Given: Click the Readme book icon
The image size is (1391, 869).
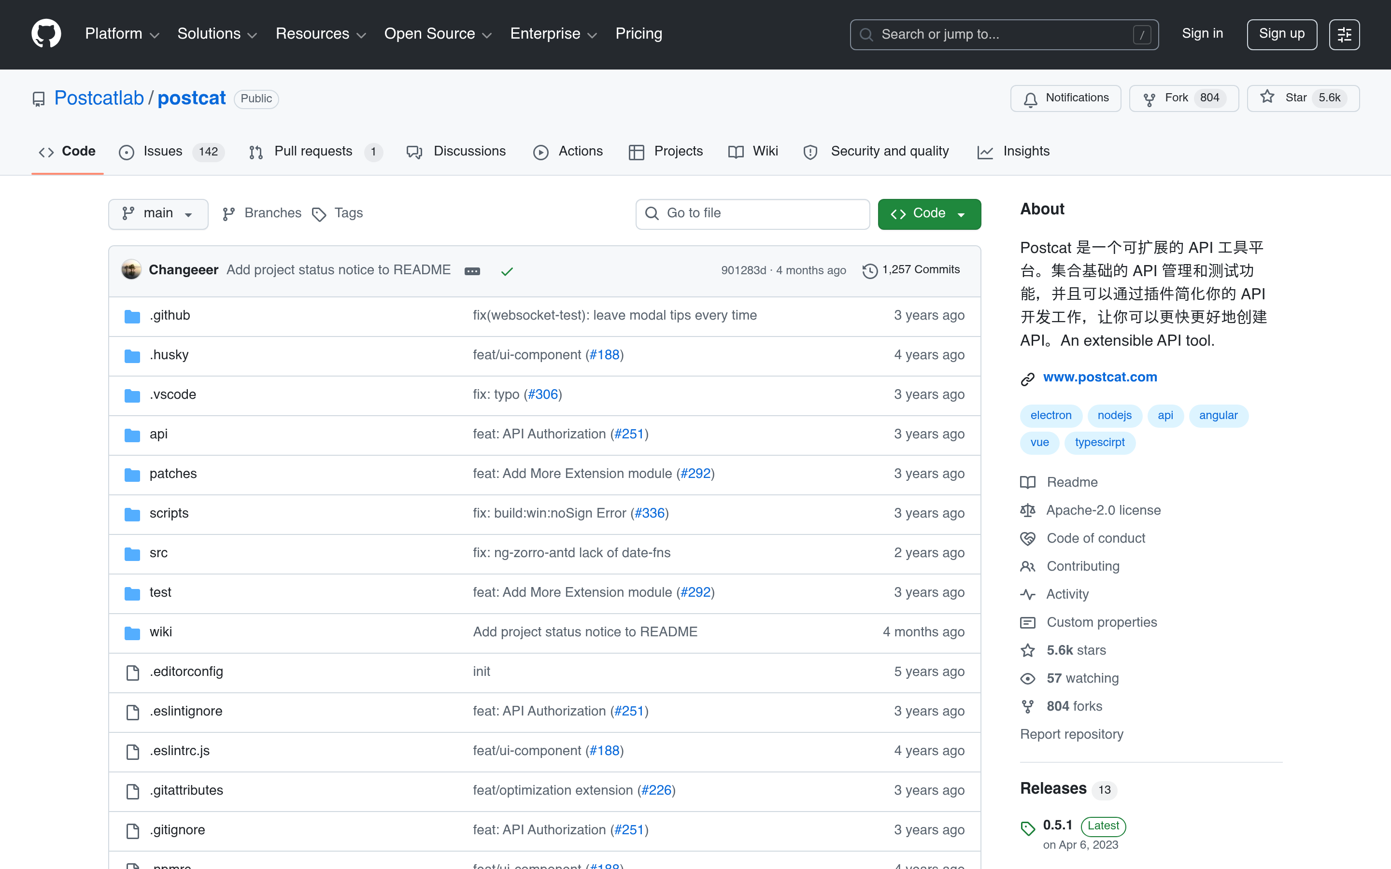Looking at the screenshot, I should pyautogui.click(x=1027, y=482).
